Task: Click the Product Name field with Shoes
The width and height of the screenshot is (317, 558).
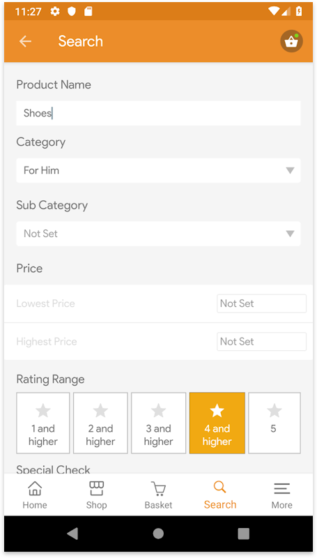Action: coord(159,113)
